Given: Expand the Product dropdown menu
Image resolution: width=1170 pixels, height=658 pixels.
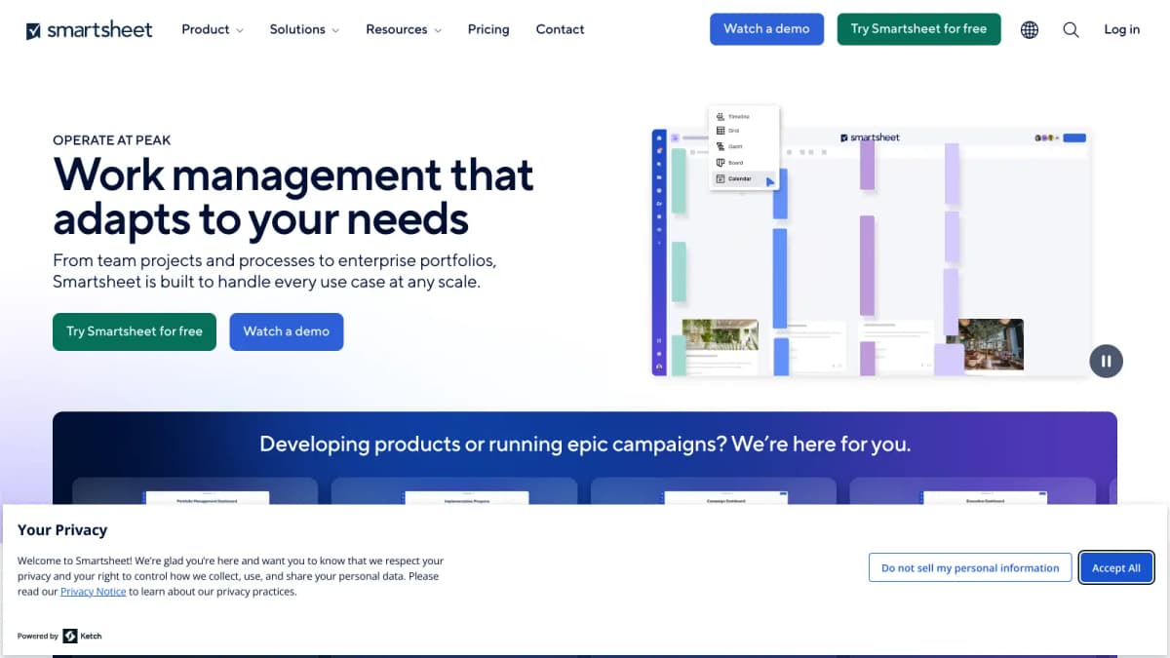Looking at the screenshot, I should coord(212,29).
